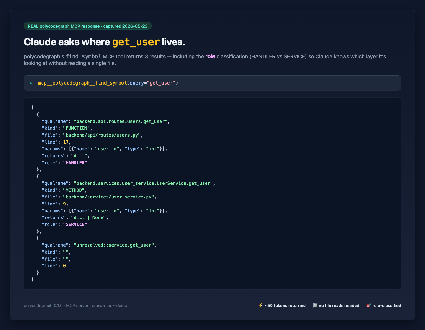425x330 pixels.
Task: Click the find_symbol code word in description
Action: [x=83, y=56]
